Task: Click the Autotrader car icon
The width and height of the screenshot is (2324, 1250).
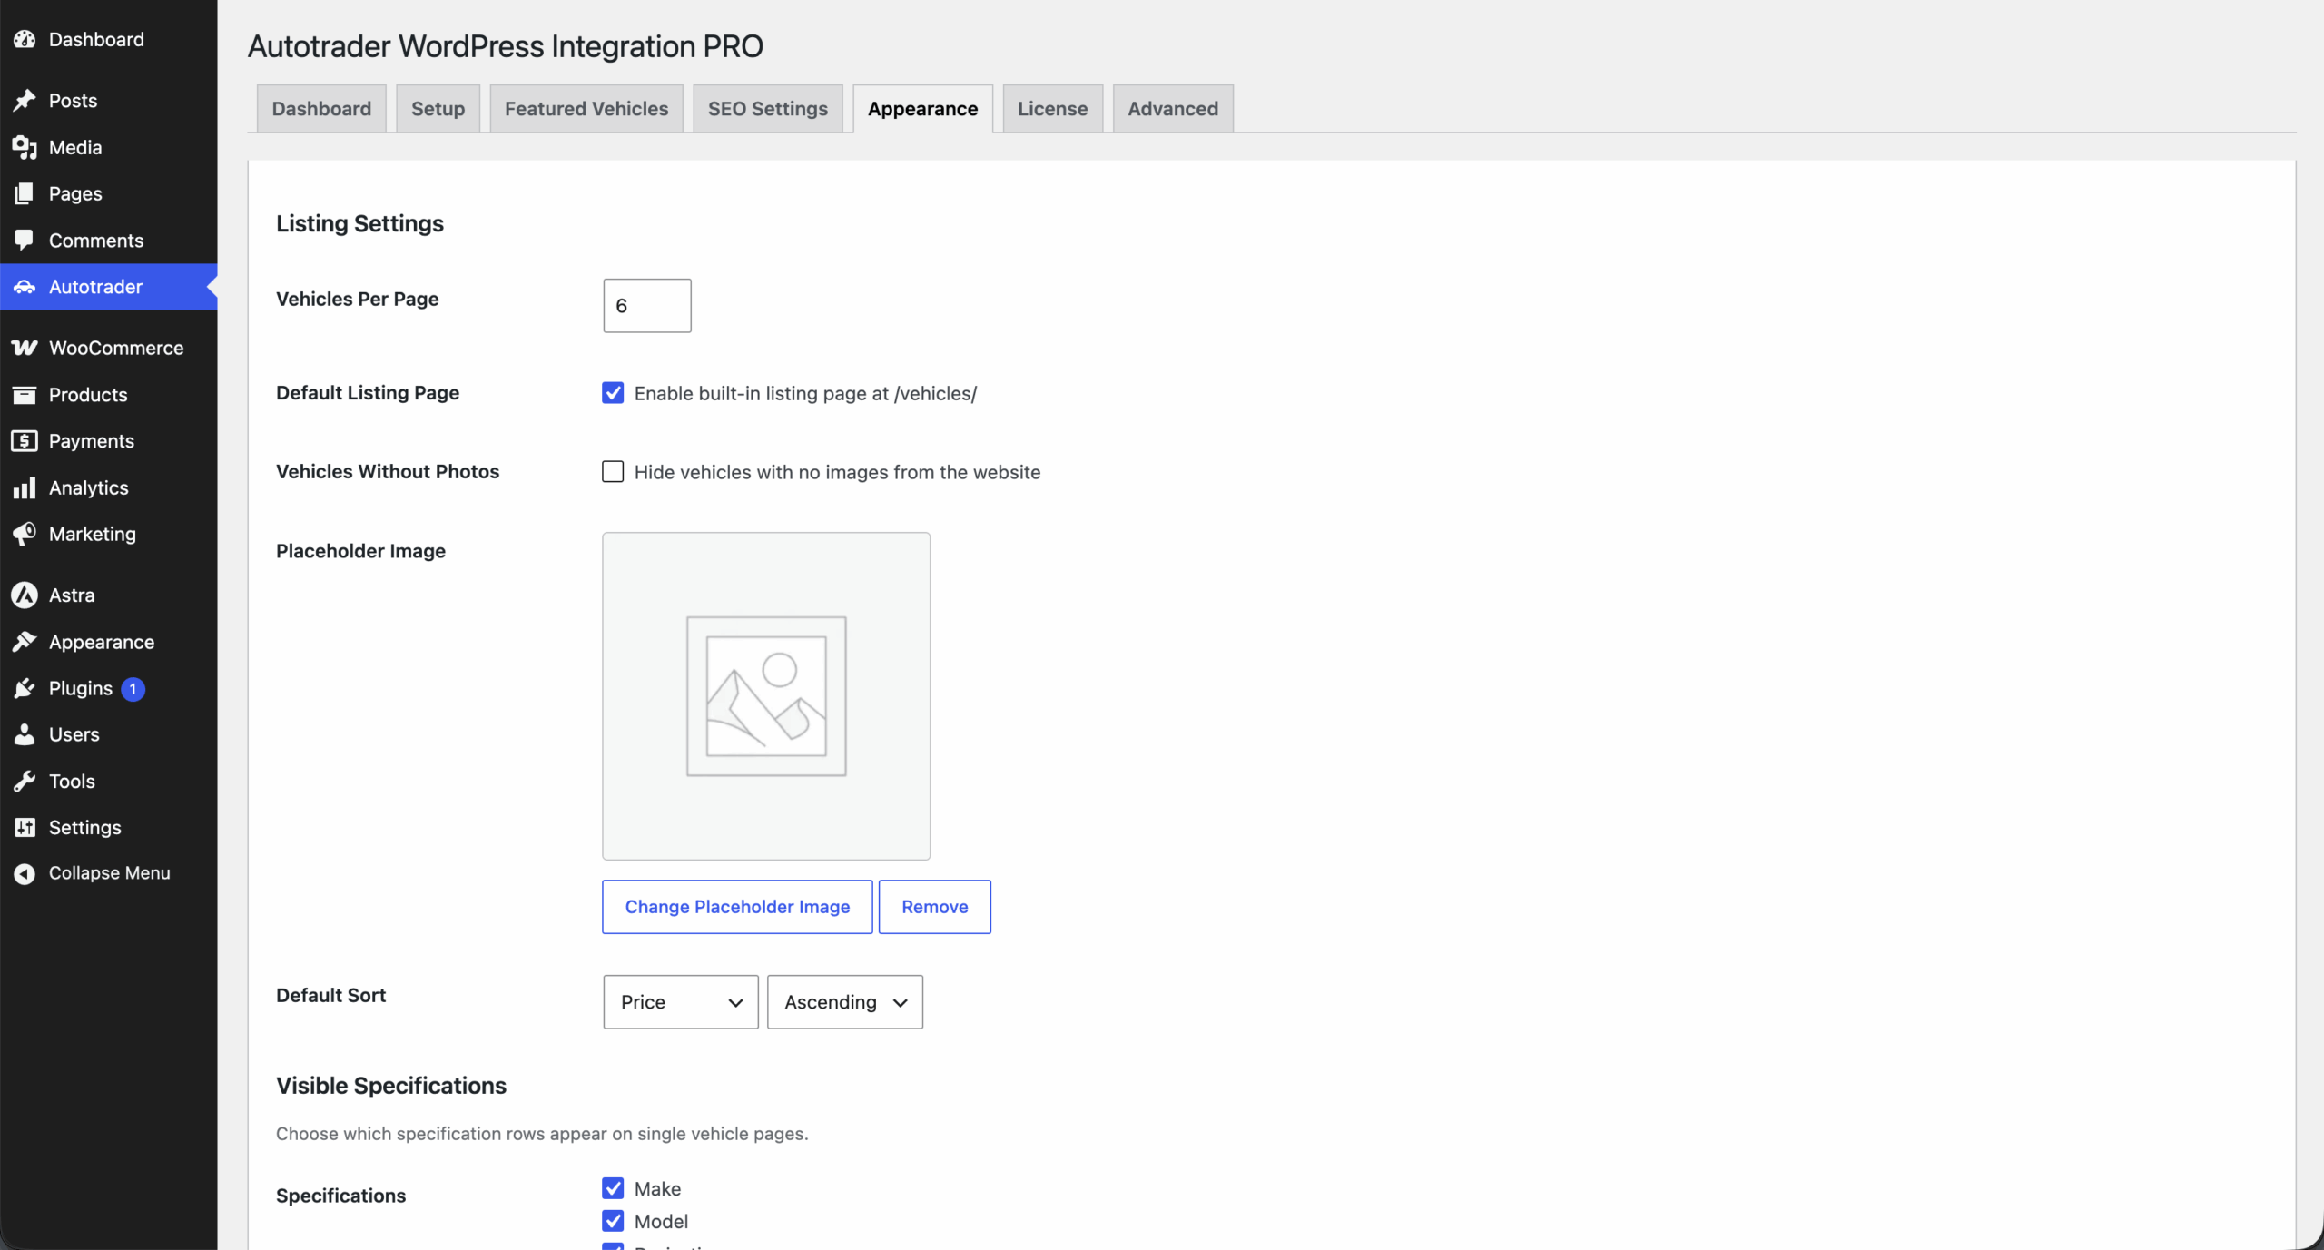Action: 25,287
